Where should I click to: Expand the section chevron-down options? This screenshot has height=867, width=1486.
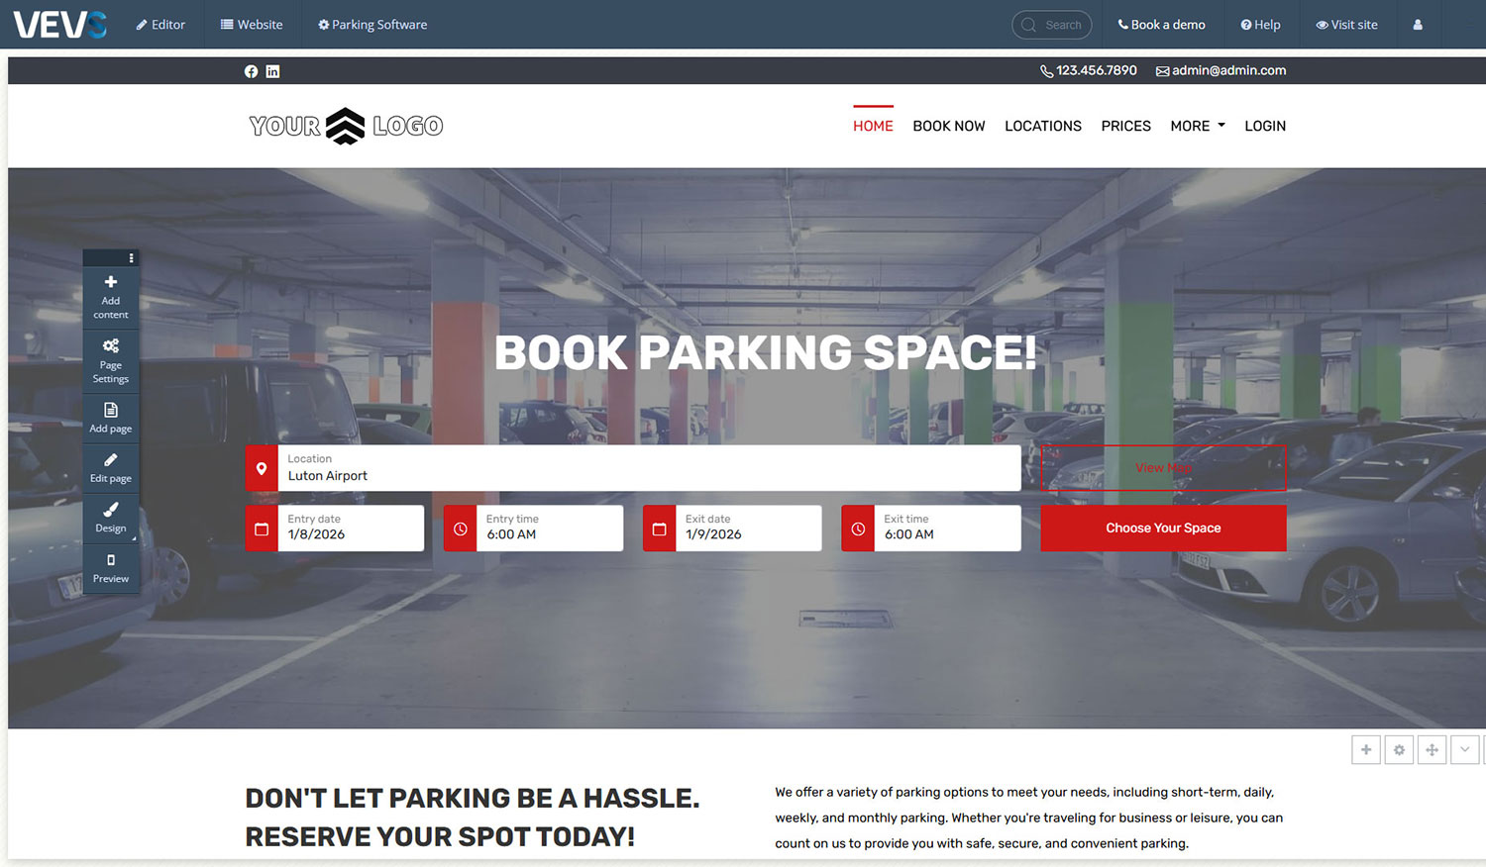tap(1465, 750)
